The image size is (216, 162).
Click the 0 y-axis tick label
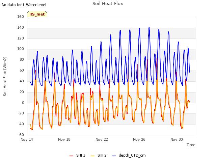click(x=23, y=103)
